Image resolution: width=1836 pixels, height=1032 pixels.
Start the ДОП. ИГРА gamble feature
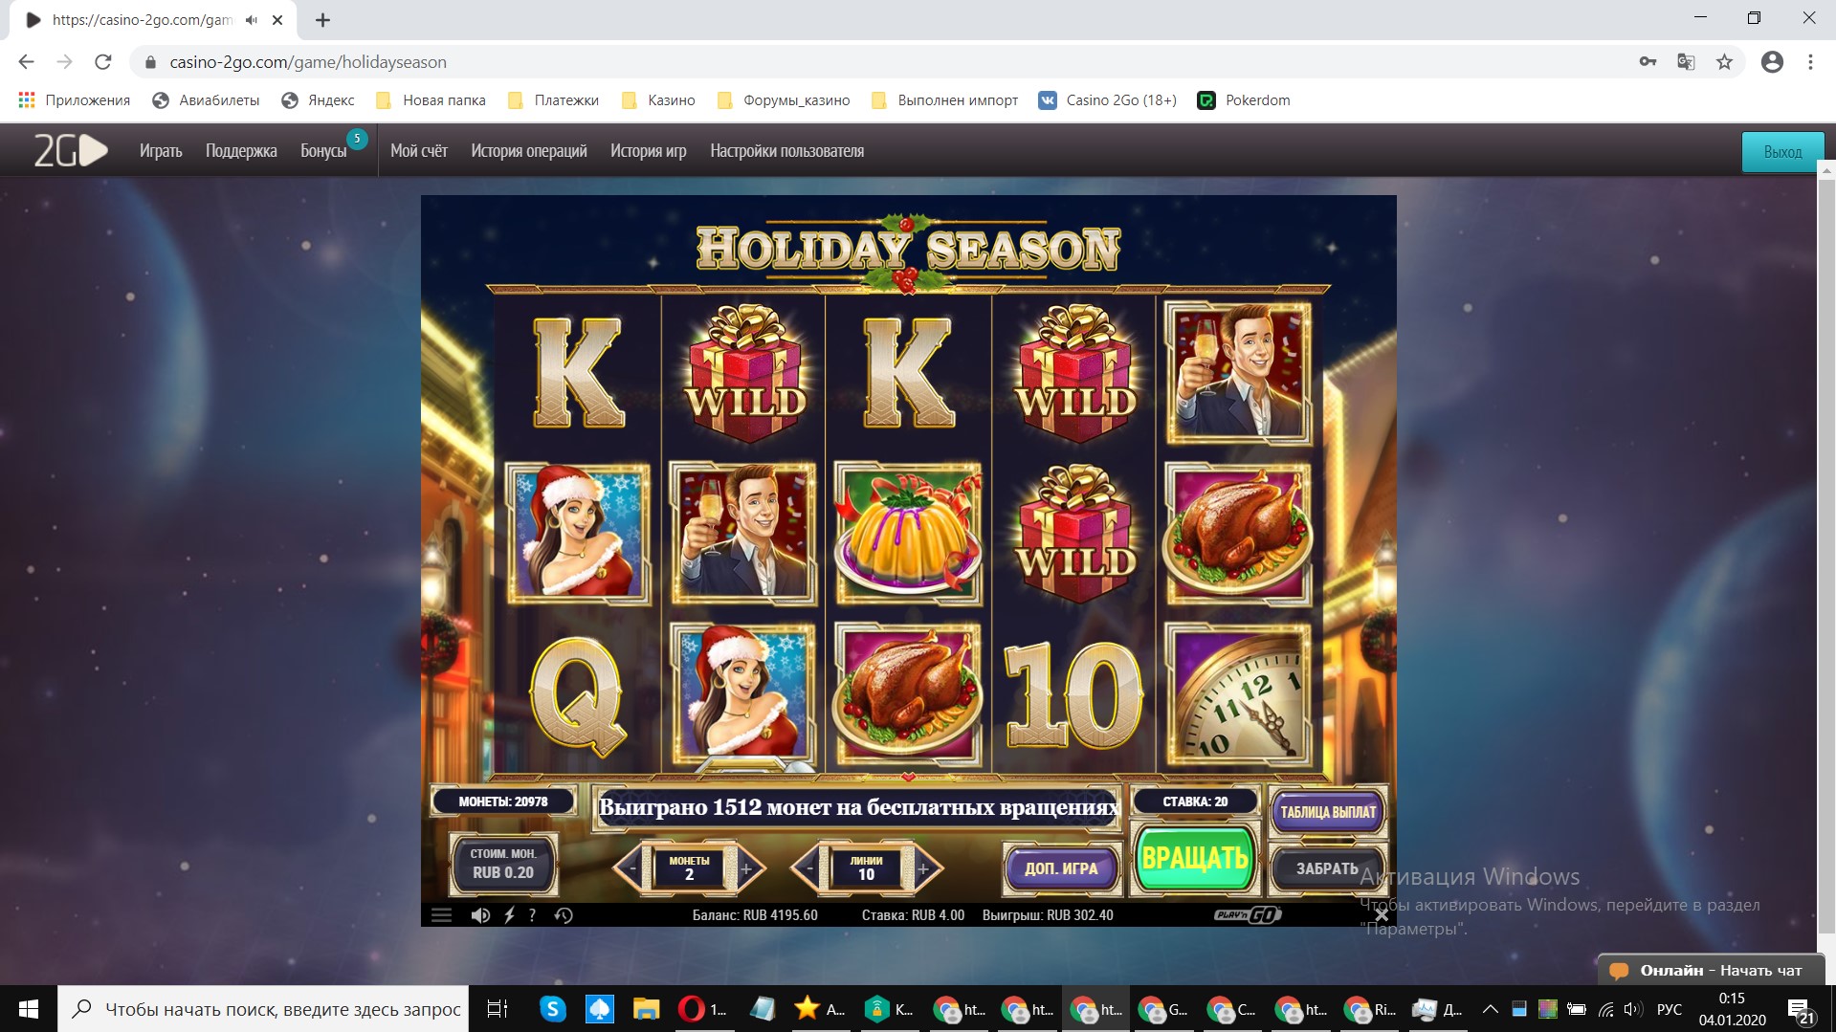tap(1061, 868)
